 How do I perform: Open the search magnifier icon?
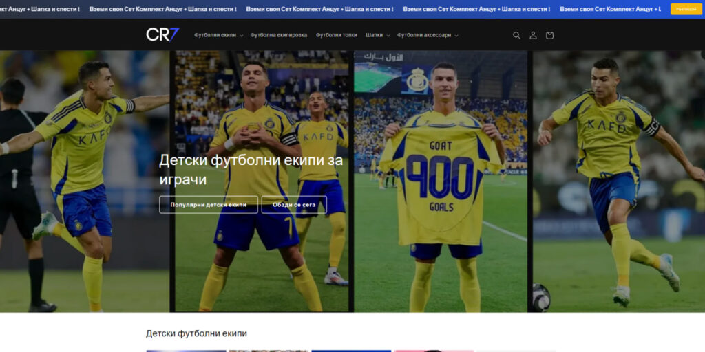coord(516,35)
